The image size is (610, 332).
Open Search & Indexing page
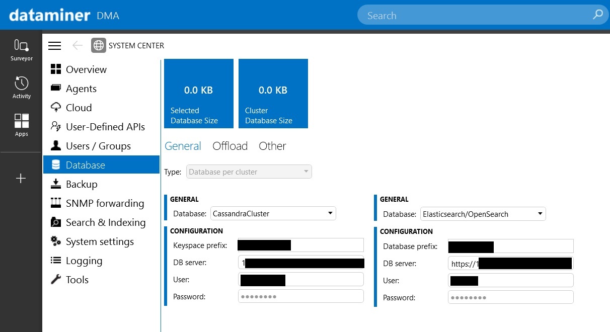coord(101,222)
